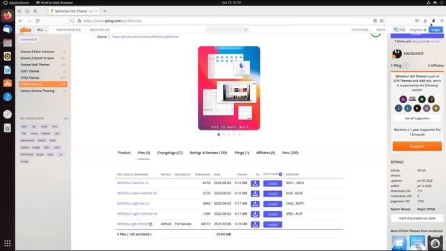Screen dimensions: 446x251
Task: Collapse the tag subcategories section chevron
Action: (x=66, y=119)
